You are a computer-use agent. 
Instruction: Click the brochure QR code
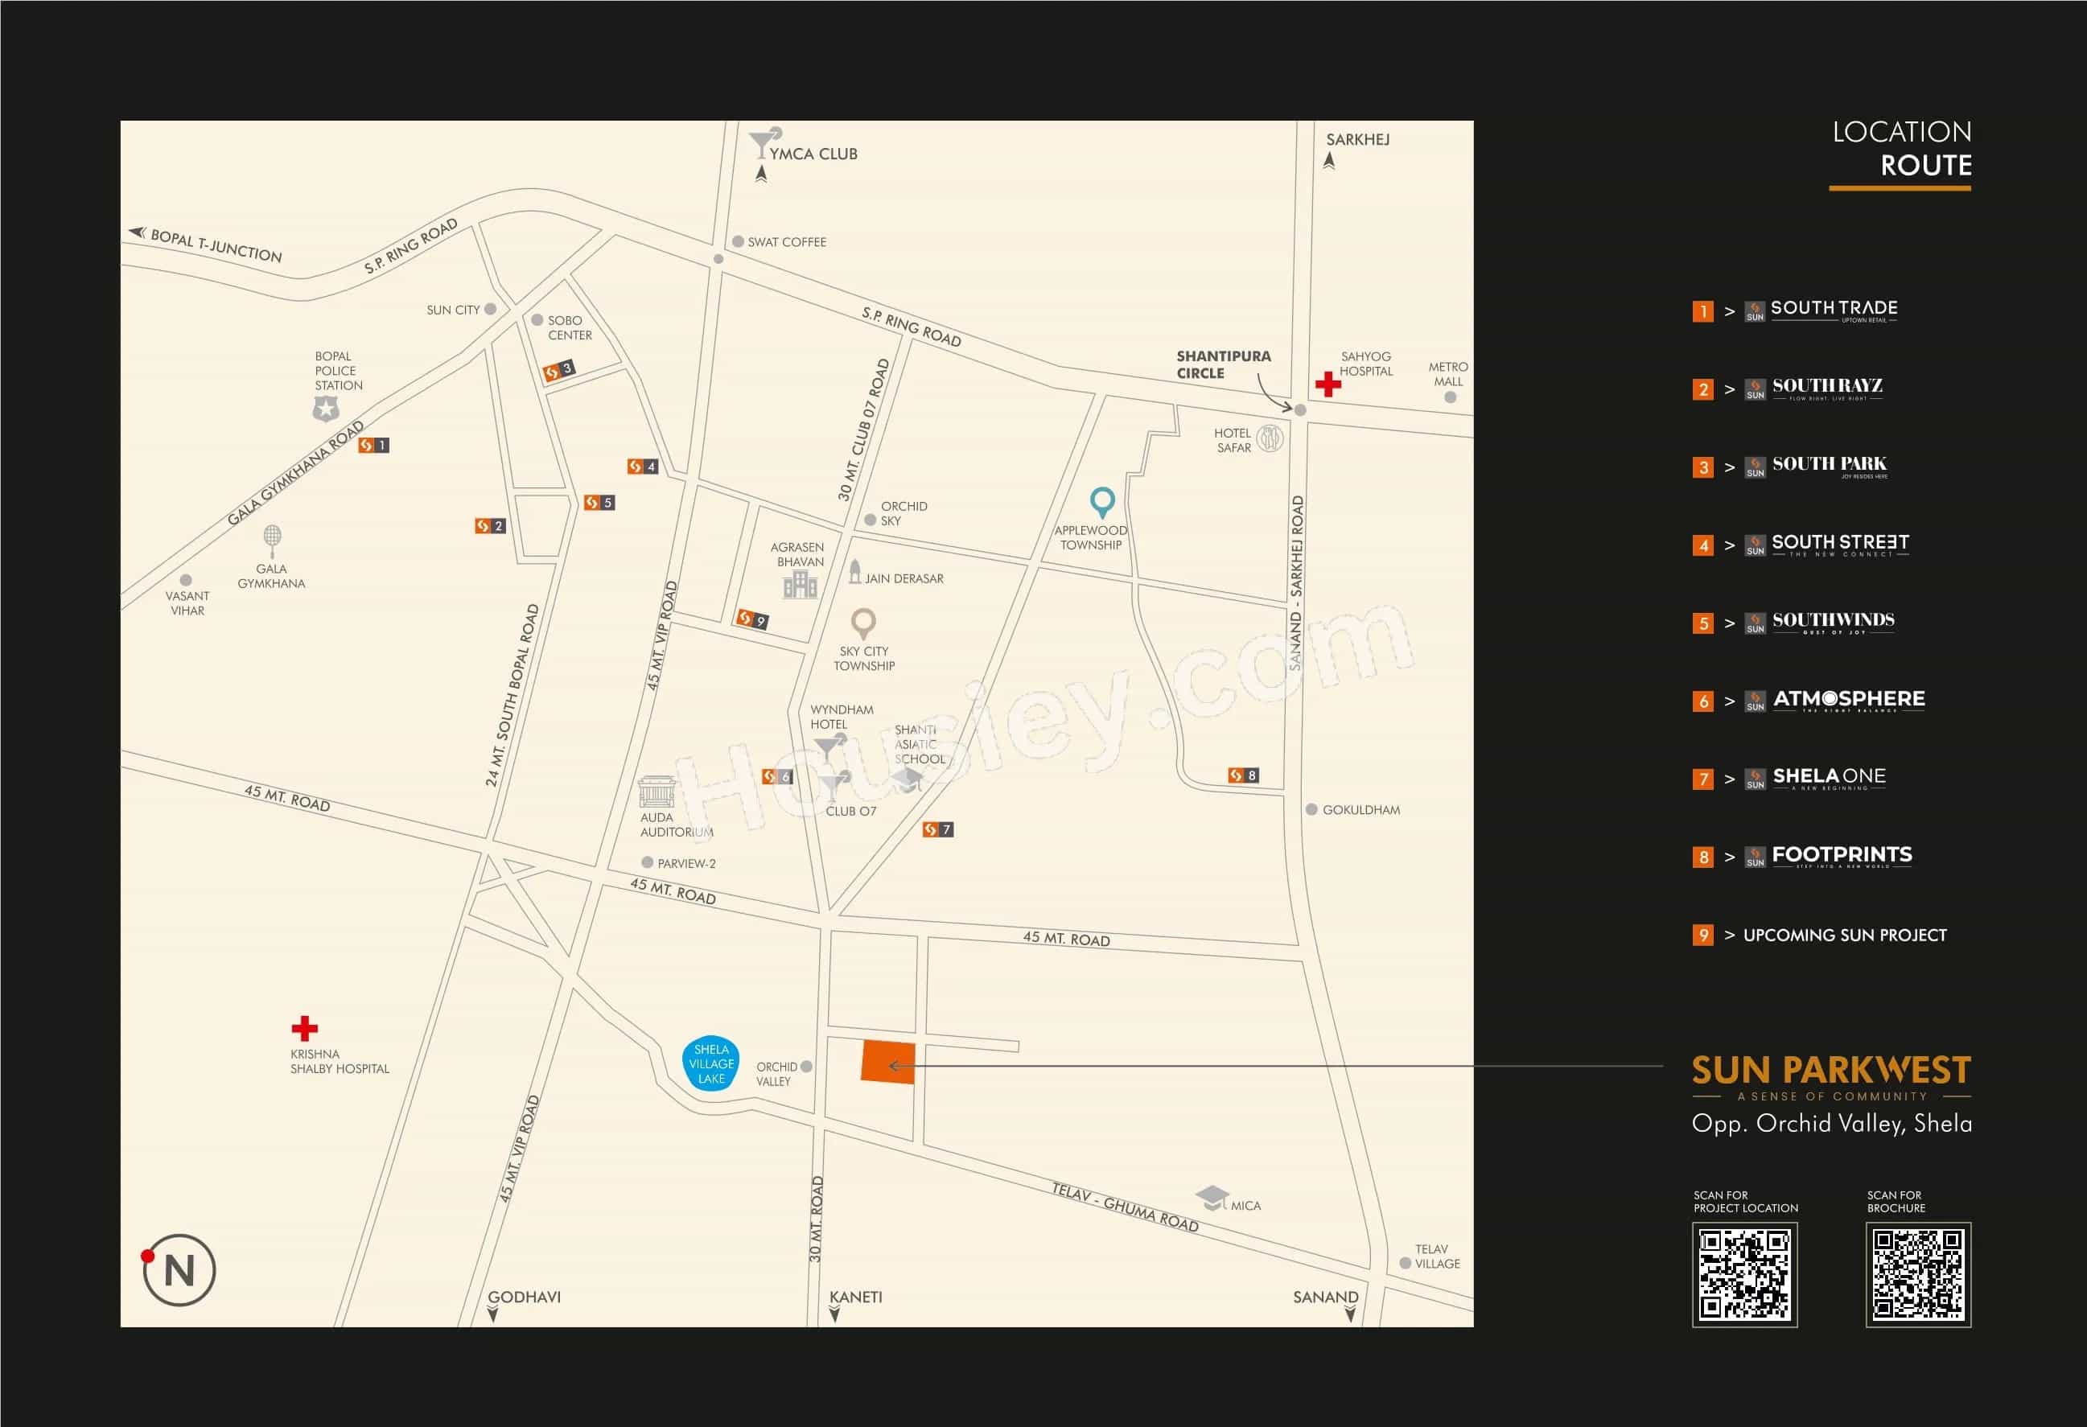[1917, 1273]
